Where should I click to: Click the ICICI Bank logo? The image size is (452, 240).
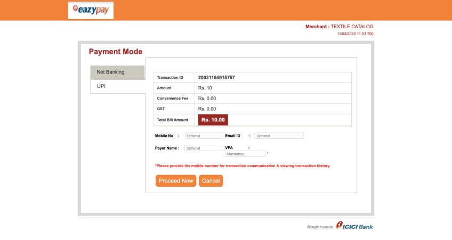click(x=354, y=226)
